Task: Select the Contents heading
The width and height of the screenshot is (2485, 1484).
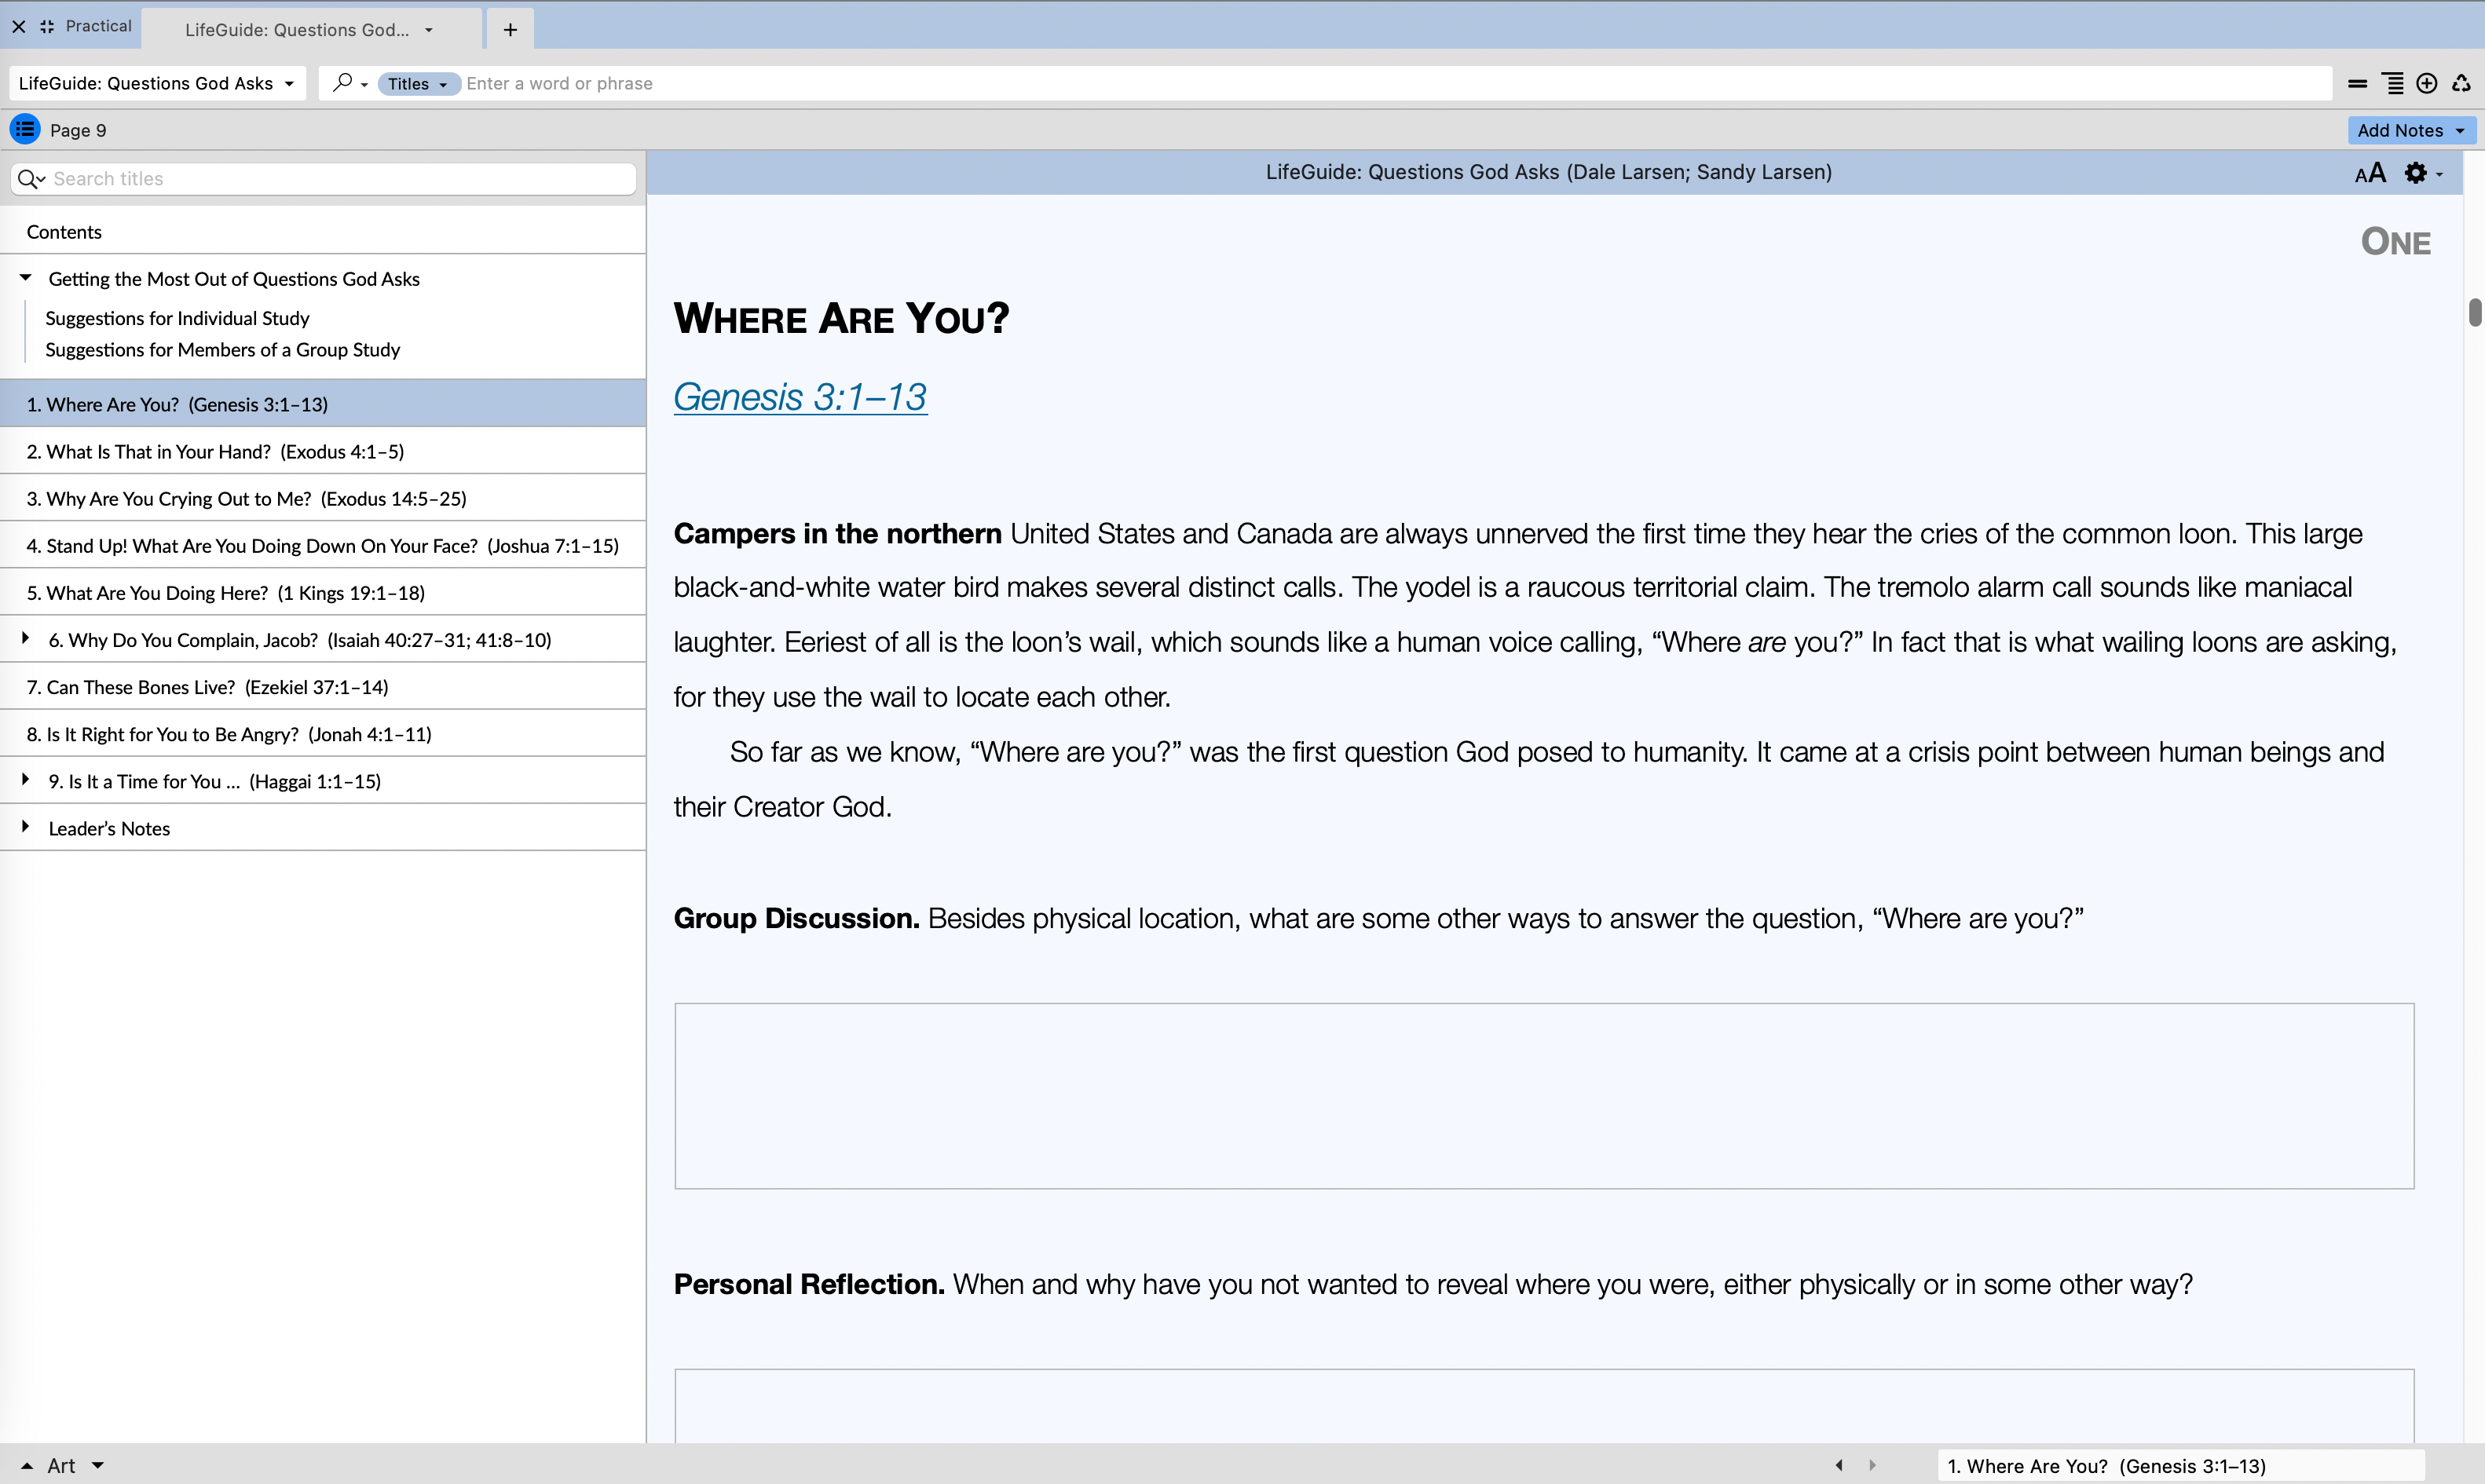Action: pyautogui.click(x=64, y=232)
